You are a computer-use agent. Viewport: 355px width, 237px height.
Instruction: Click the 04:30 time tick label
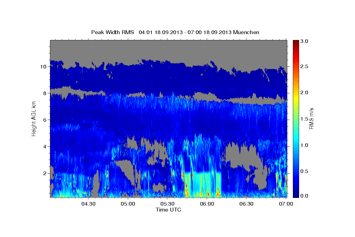[x=89, y=204]
